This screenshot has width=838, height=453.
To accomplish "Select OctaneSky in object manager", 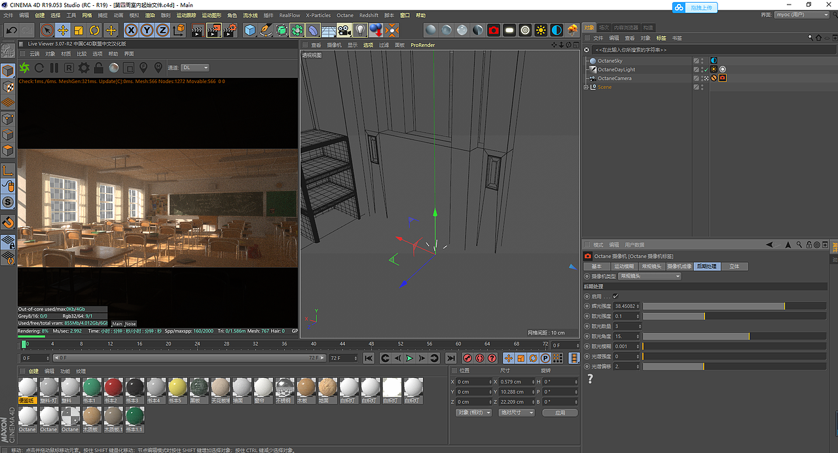I will point(610,61).
